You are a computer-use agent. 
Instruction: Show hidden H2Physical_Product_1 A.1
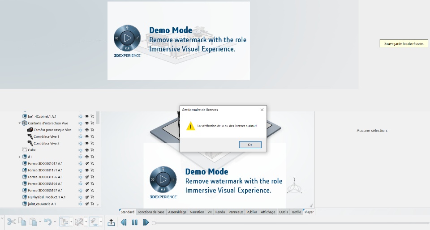point(86,197)
